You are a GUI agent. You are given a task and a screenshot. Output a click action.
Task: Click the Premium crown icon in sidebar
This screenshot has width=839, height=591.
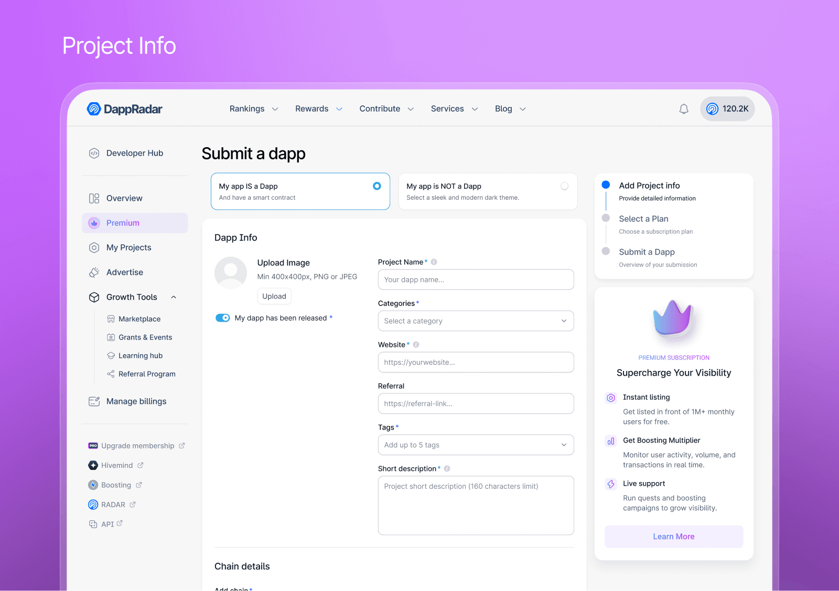[x=94, y=223]
